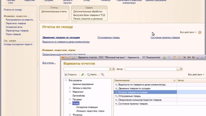This screenshot has width=206, height=116.
Task: Open Отгружаемые товары link on main page
Action: coord(108,37)
